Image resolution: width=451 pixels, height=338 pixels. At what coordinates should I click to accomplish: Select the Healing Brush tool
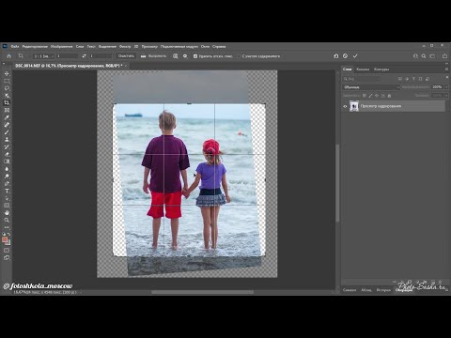pyautogui.click(x=7, y=125)
